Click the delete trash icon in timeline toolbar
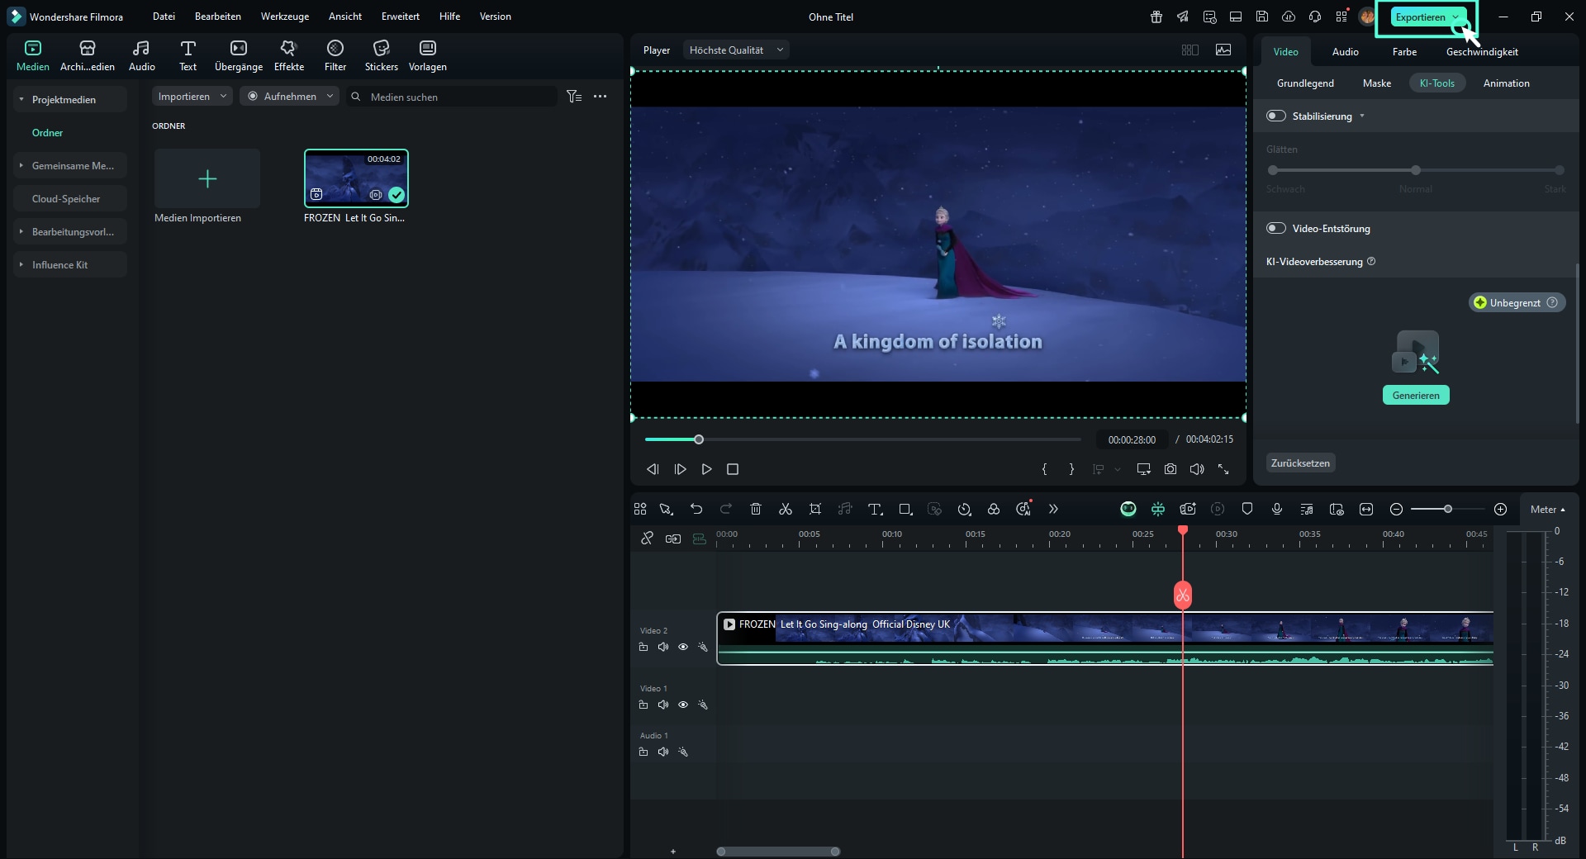 coord(756,509)
